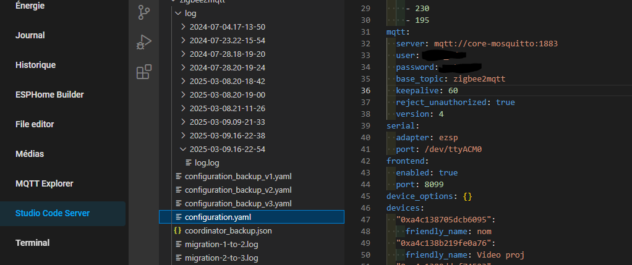This screenshot has height=265, width=632.
Task: Open Terminal in the sidebar
Action: (32, 243)
